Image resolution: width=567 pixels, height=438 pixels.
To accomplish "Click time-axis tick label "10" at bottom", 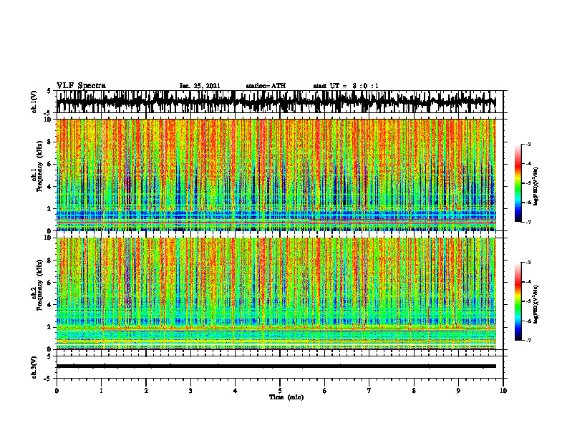I will point(503,391).
